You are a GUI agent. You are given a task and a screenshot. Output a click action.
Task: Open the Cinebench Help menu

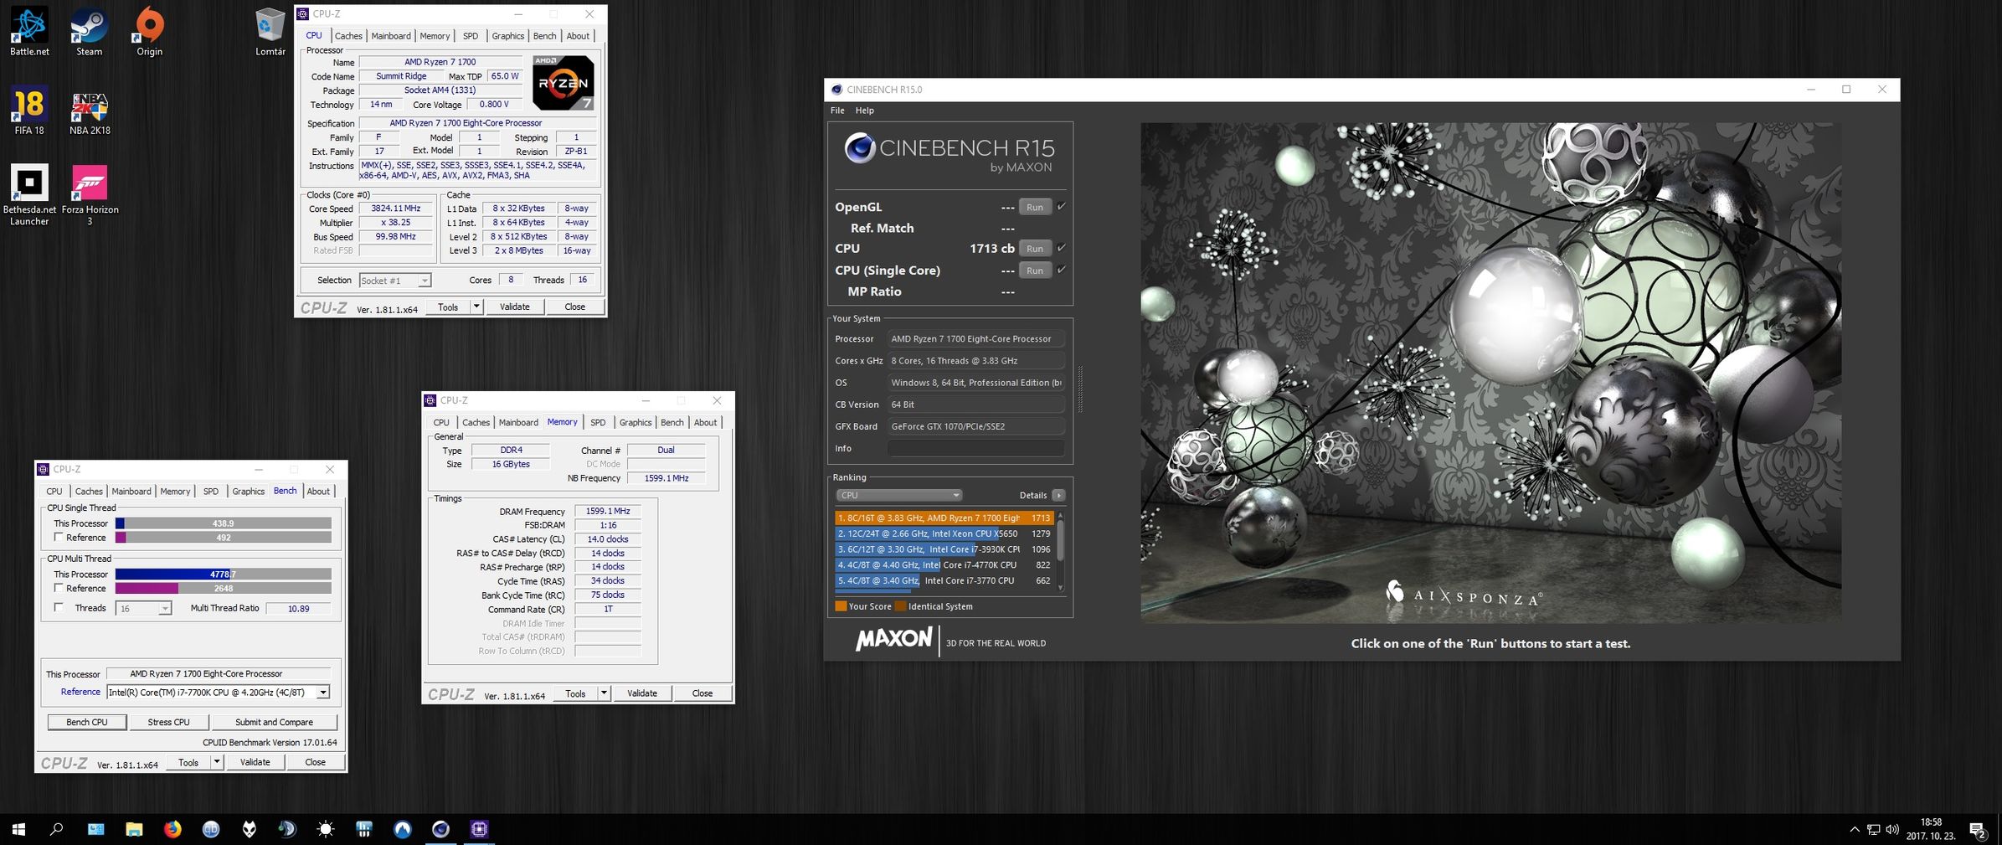click(865, 111)
